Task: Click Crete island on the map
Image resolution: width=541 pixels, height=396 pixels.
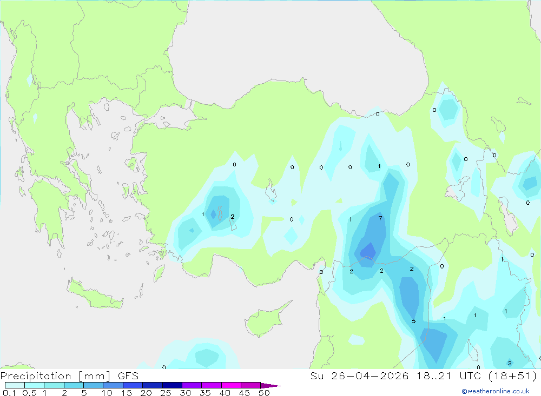Action: (95, 294)
